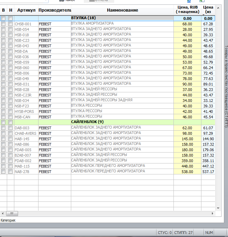228x237 pixels.
Task: Select article HAB-145
Action: pos(22,139)
